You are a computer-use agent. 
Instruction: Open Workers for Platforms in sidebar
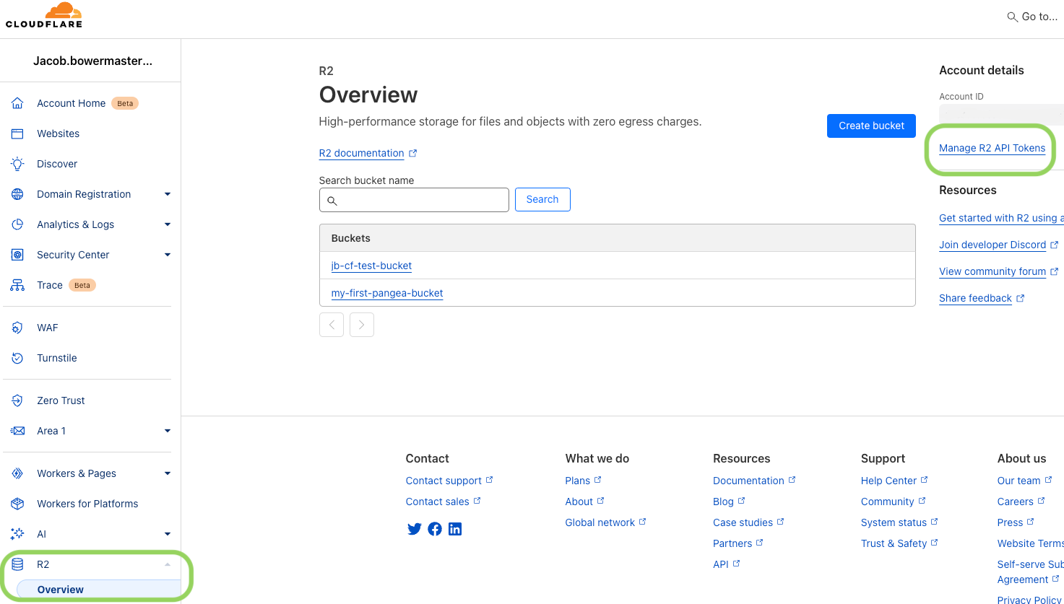point(87,504)
